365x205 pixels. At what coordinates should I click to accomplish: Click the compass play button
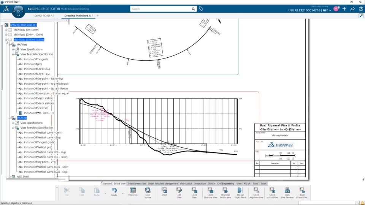[x=19, y=11]
